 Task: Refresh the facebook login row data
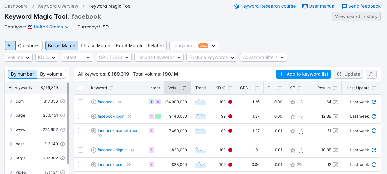pyautogui.click(x=374, y=116)
